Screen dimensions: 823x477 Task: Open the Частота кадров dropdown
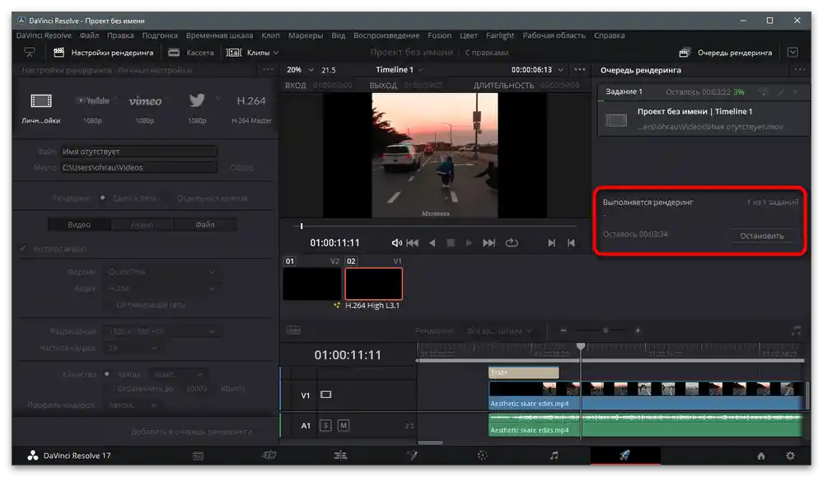point(132,348)
